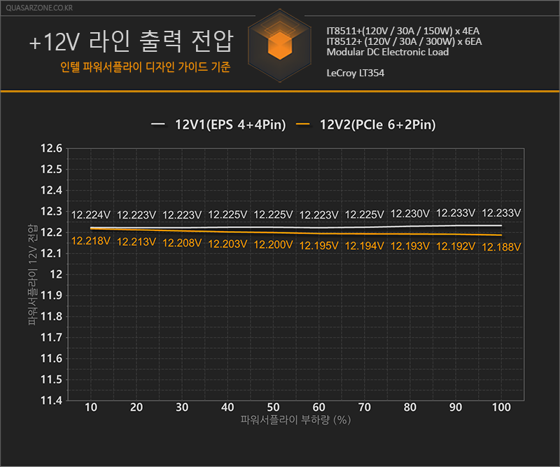Select the 12V1(EPS 4+4Pin) legend label

coord(230,125)
